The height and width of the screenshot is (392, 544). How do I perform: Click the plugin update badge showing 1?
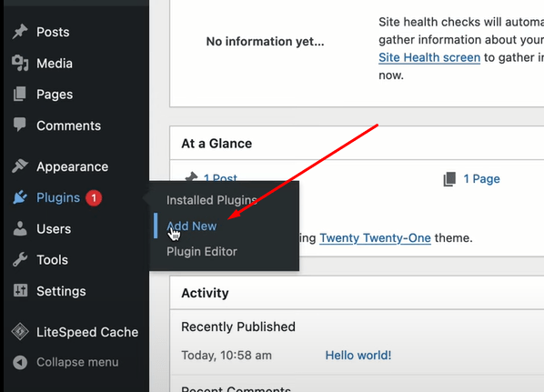click(x=94, y=198)
